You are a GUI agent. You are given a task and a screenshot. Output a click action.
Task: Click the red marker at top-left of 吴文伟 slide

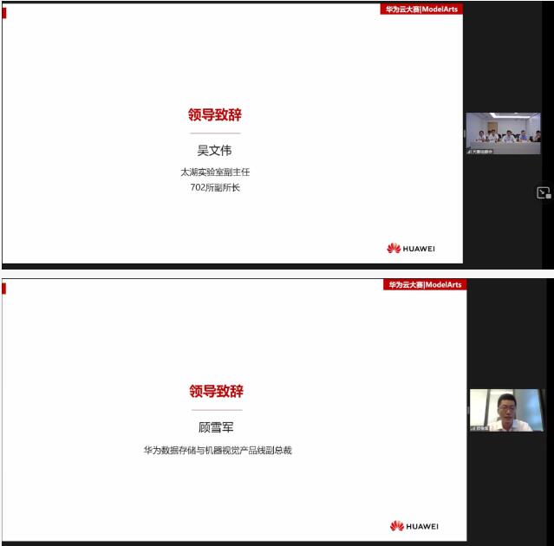point(3,12)
